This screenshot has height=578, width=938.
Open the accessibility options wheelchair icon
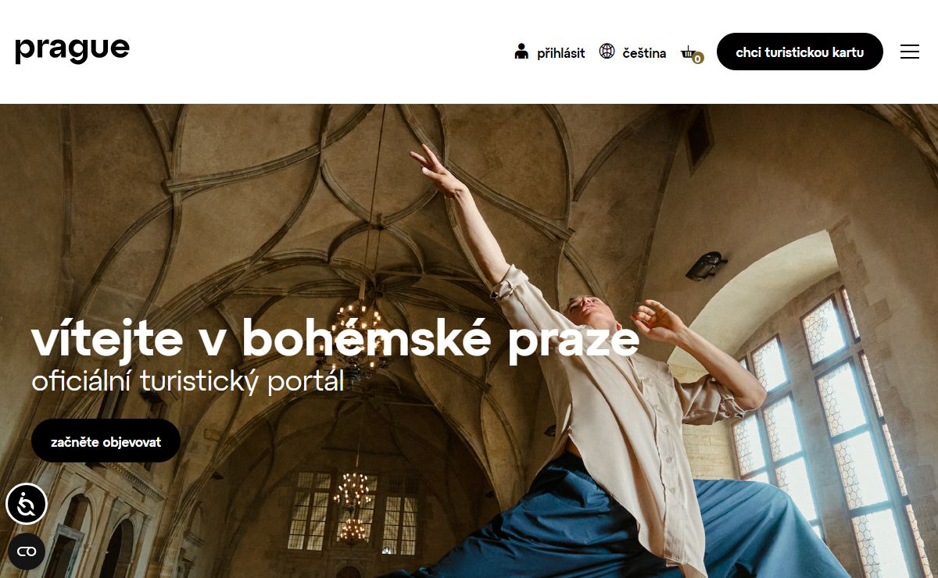tap(26, 504)
